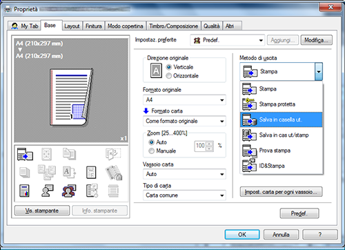The image size is (345, 250).
Task: Click the greyed page-with-crosshair icon in the status grid
Action: 46,154
